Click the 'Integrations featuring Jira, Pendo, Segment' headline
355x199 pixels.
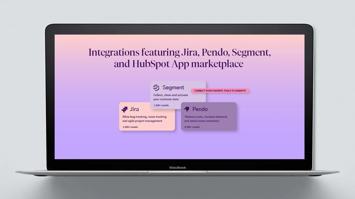(x=179, y=58)
